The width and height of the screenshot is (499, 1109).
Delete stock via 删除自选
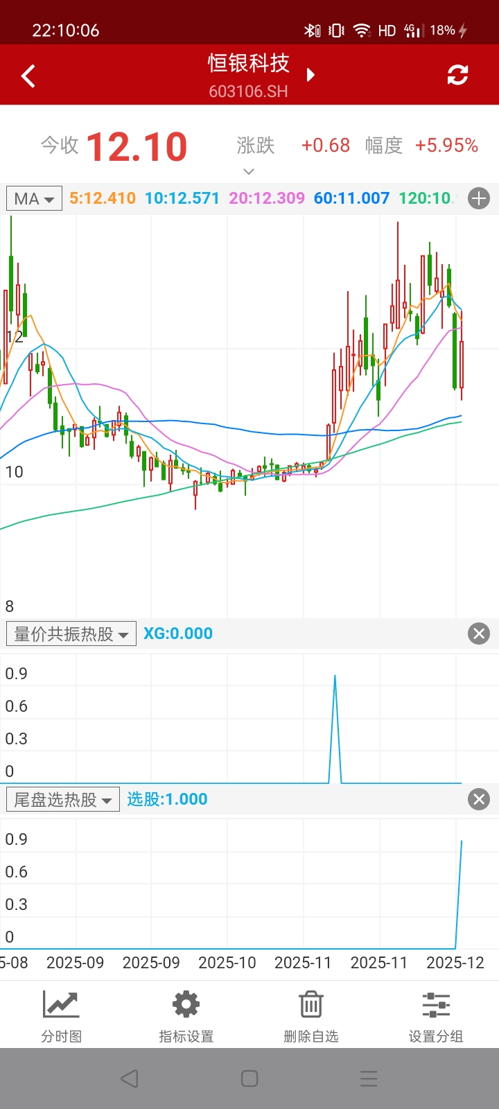(311, 1016)
